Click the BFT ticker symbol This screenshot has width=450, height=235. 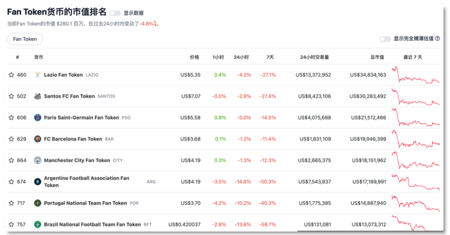(148, 225)
